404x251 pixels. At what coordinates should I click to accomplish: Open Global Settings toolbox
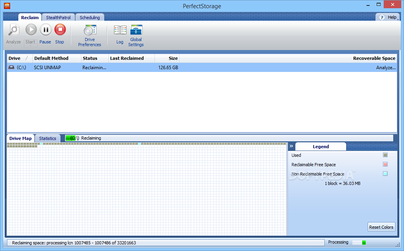(136, 30)
